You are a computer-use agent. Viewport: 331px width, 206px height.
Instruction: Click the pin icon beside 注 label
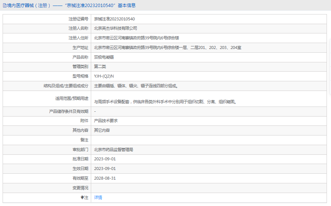point(82,197)
